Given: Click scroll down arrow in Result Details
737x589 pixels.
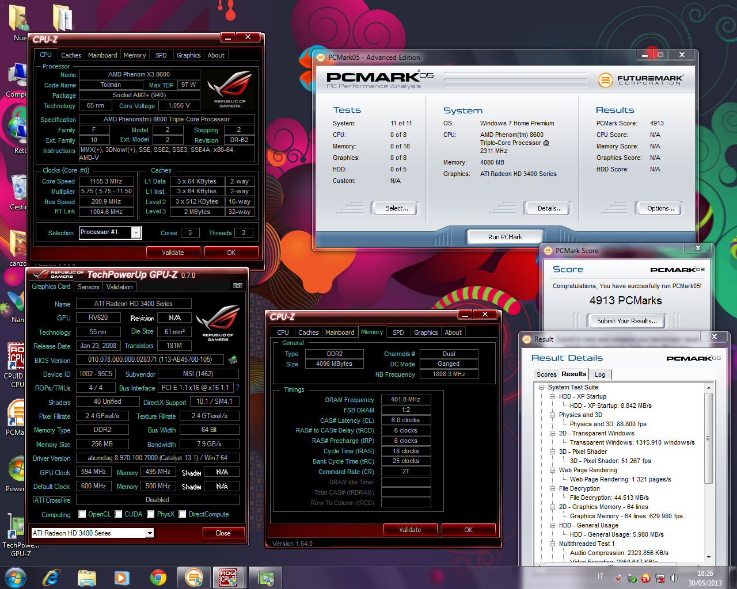Looking at the screenshot, I should (x=708, y=557).
